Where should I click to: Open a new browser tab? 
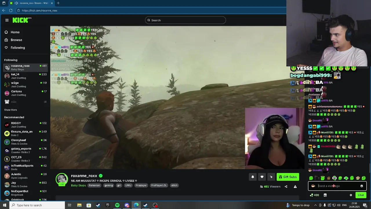(x=58, y=3)
